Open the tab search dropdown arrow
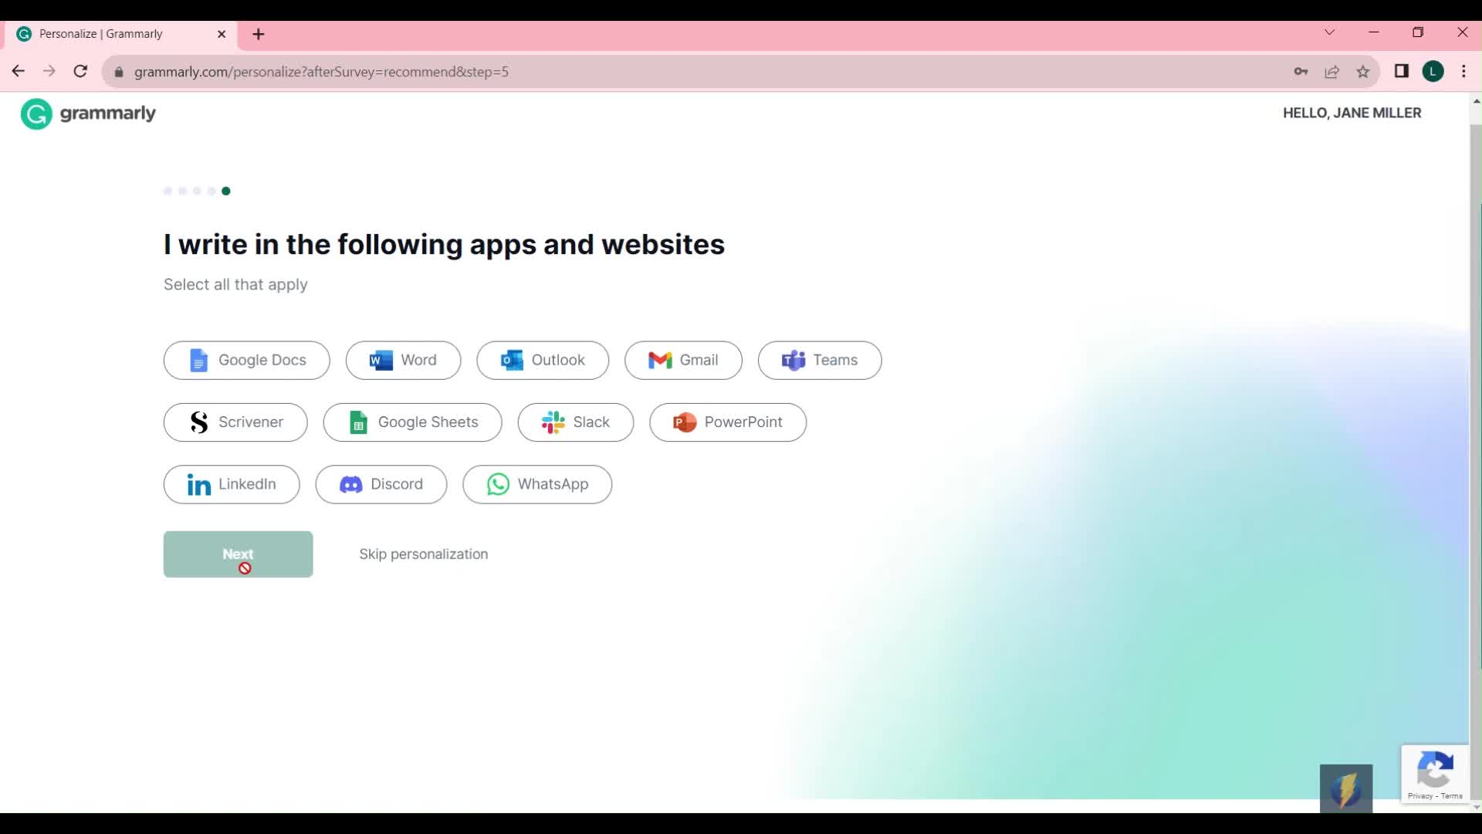The image size is (1482, 834). click(x=1329, y=32)
